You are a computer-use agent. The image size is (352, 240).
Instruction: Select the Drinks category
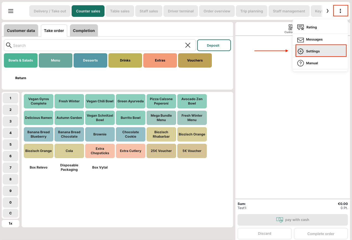(125, 60)
